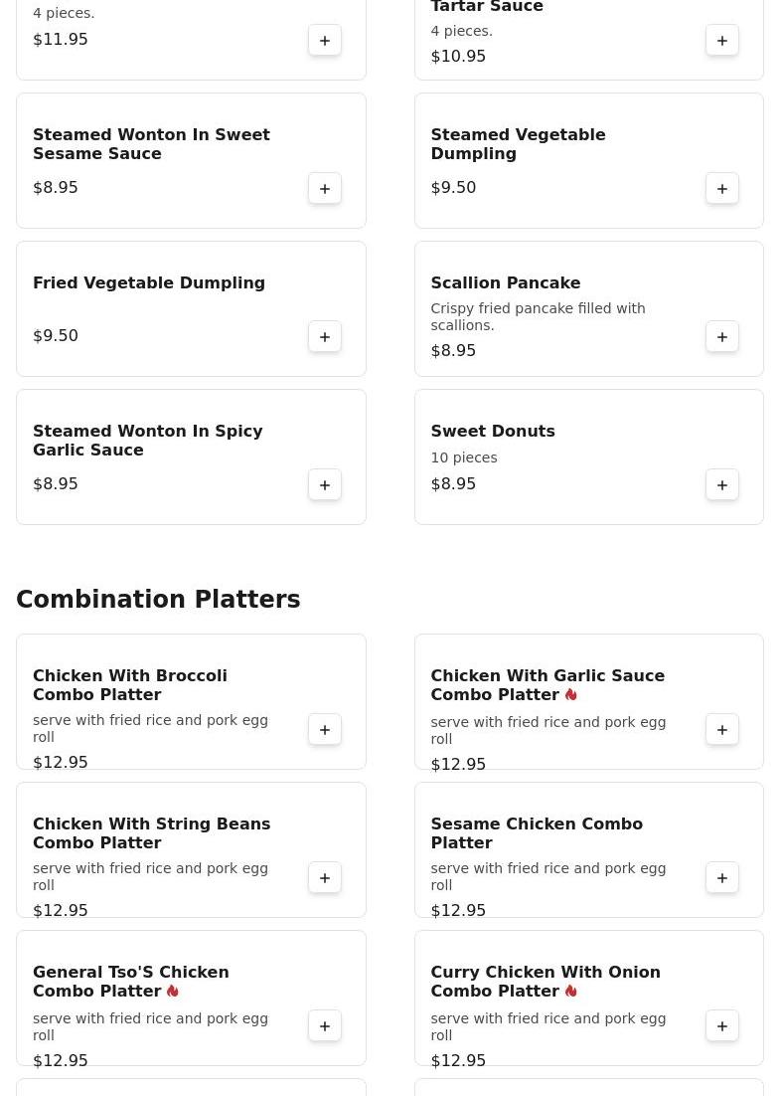Viewport: 780px width, 1096px height.
Task: Open Scallion Pancake item title
Action: [x=505, y=282]
